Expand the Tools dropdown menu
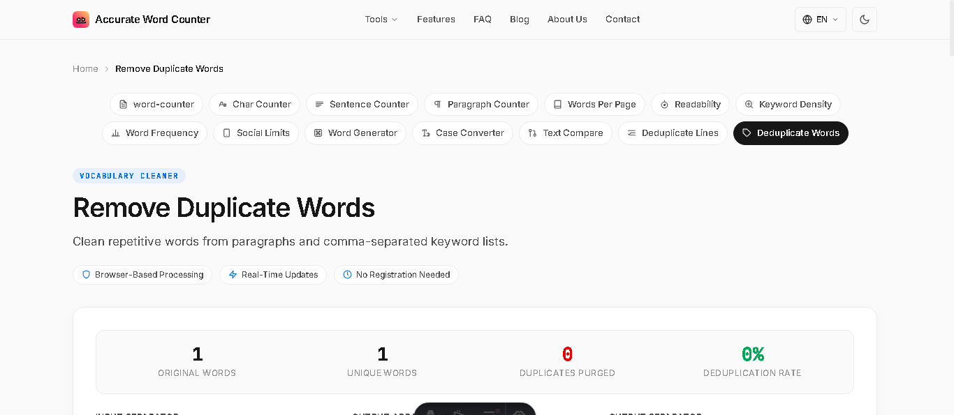Screen dimensions: 954x415 tap(381, 20)
